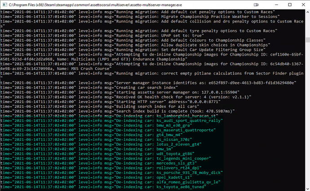This screenshot has height=191, width=310.
Task: Click the De-indexing car opel_kadett_s1 line
Action: coord(96,178)
